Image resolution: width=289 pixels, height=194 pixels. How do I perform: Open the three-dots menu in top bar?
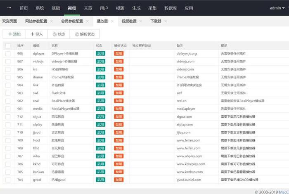pyautogui.click(x=9, y=8)
